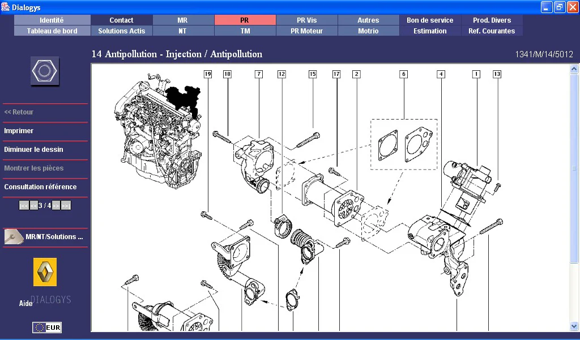The height and width of the screenshot is (340, 580).
Task: Click the EUR currency flag icon
Action: point(47,328)
